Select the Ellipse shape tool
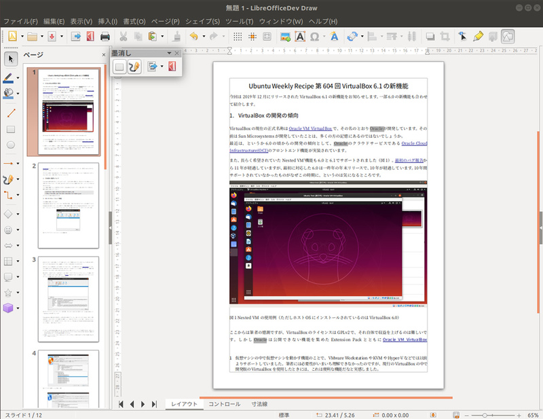 pos(11,145)
